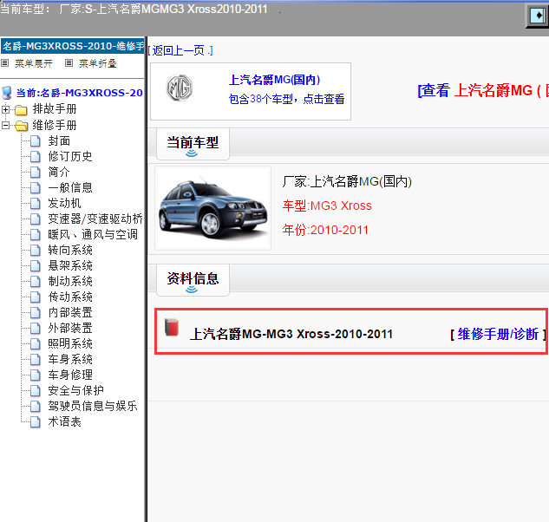This screenshot has height=522, width=549.
Task: Select 当前:名爵-MG3XROSS-20 root node
Action: 80,93
